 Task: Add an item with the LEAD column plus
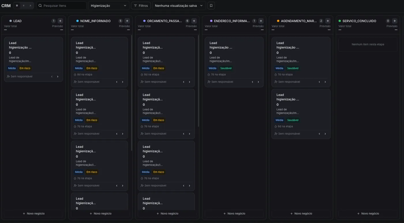coord(60,21)
